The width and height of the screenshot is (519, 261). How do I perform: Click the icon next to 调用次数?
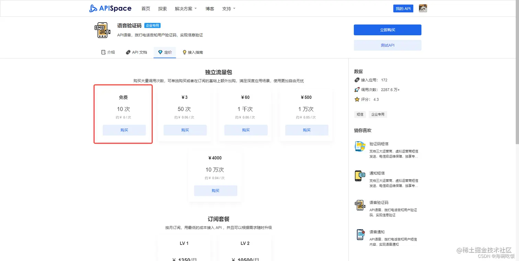click(357, 90)
